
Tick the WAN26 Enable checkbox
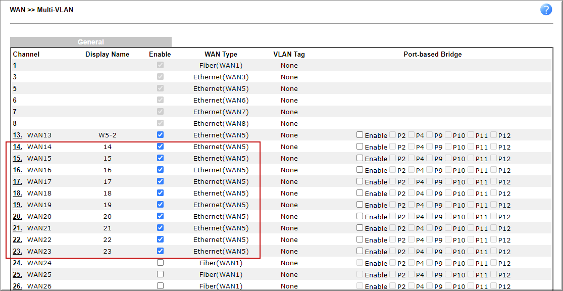coord(160,285)
